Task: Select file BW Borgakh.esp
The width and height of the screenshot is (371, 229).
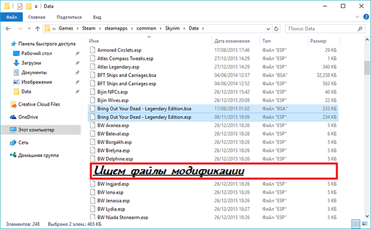Action: (114, 143)
